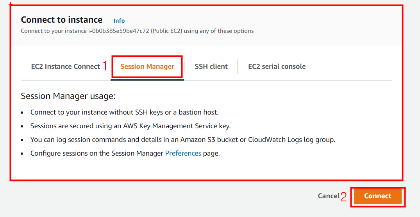The width and height of the screenshot is (420, 217).
Task: Switch to the EC2 serial console tab
Action: (277, 66)
